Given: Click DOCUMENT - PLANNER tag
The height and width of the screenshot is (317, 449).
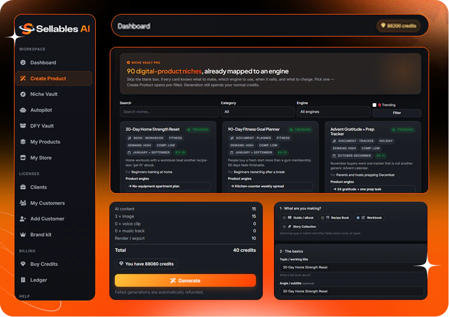Looking at the screenshot, I should click(250, 138).
